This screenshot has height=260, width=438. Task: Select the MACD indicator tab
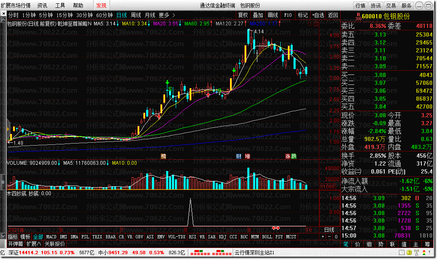tap(51, 237)
